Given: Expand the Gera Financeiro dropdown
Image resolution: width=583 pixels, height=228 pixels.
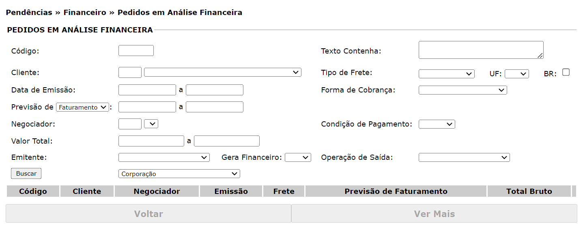Looking at the screenshot, I should 298,157.
